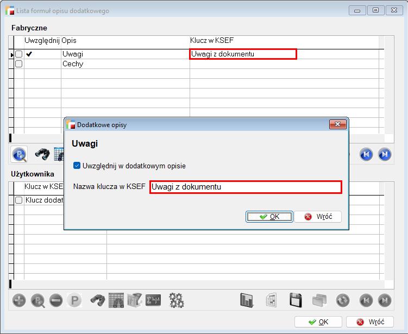This screenshot has width=408, height=334.
Task: Click the floppy disk save icon
Action: pos(296,300)
